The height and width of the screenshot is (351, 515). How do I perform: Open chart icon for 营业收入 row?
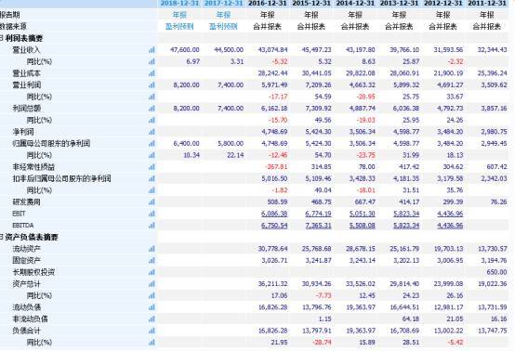pos(152,50)
